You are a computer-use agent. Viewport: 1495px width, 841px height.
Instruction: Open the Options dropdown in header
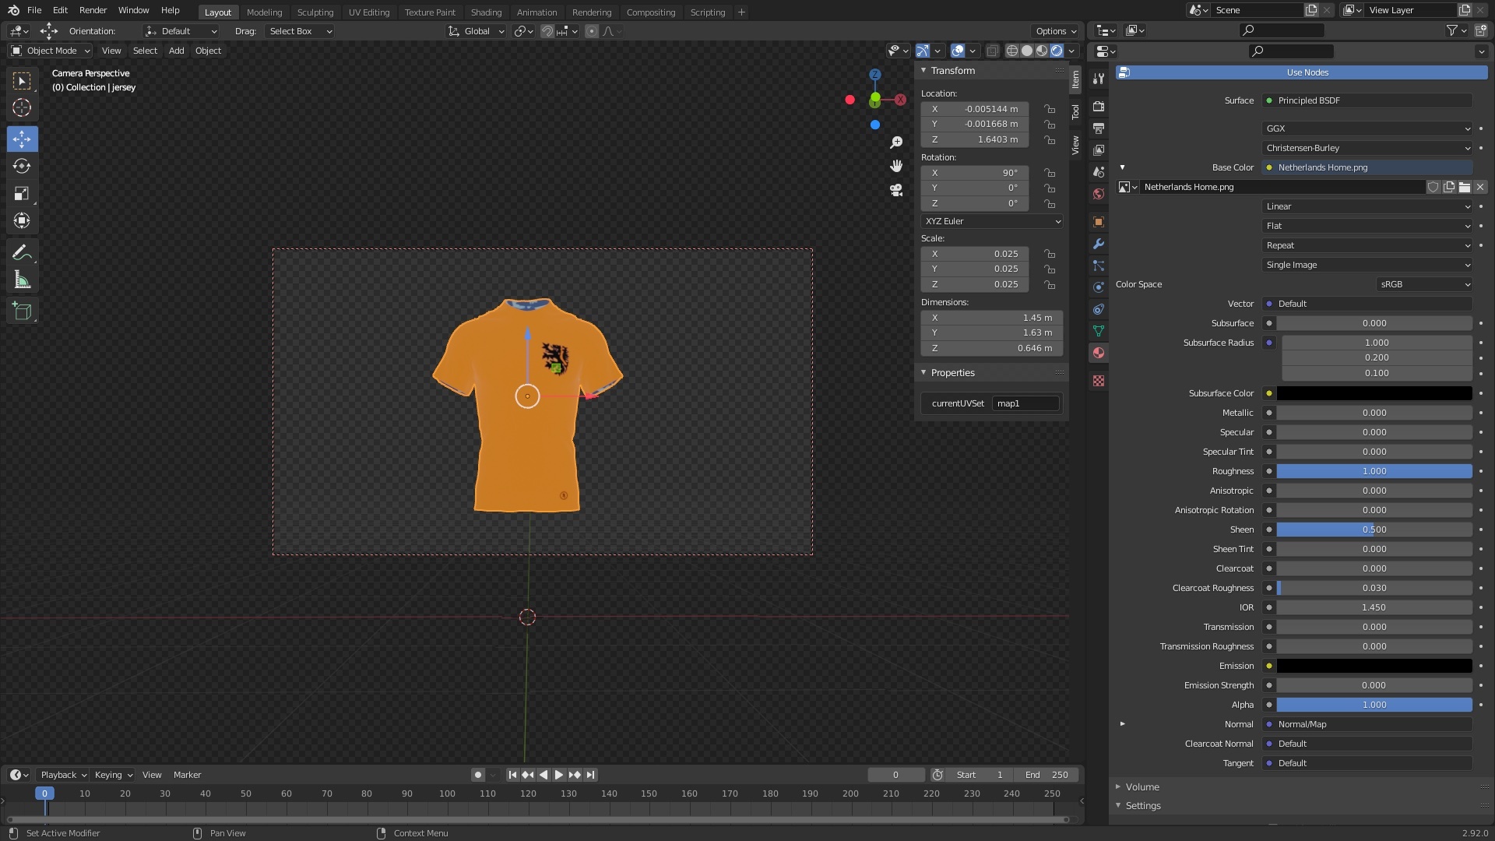coord(1056,31)
